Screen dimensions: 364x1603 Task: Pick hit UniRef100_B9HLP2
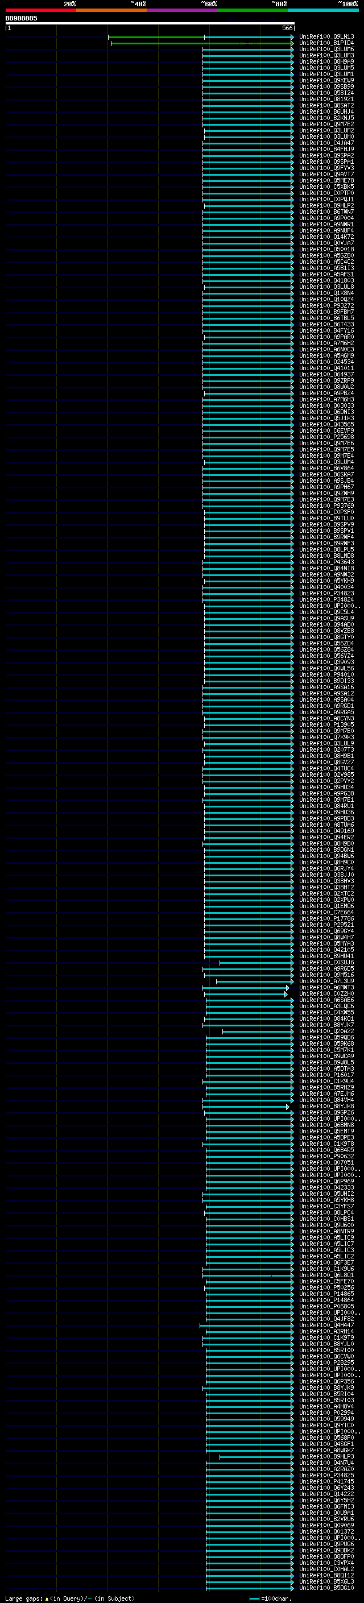click(326, 205)
